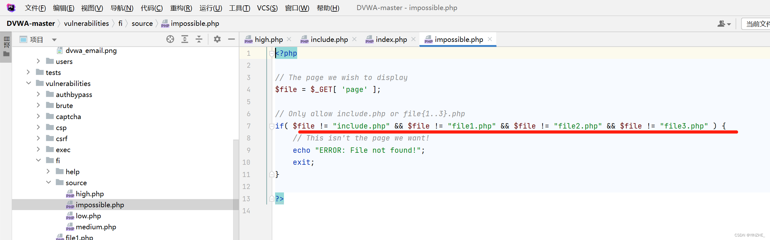Click fold end marker at line 11
770x240 pixels.
coord(271,174)
